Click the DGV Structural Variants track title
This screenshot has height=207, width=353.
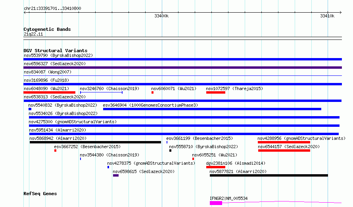[56, 51]
